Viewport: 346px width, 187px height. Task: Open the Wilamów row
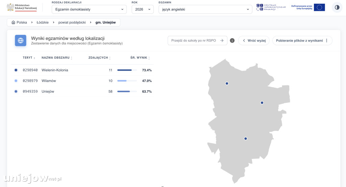click(82, 81)
